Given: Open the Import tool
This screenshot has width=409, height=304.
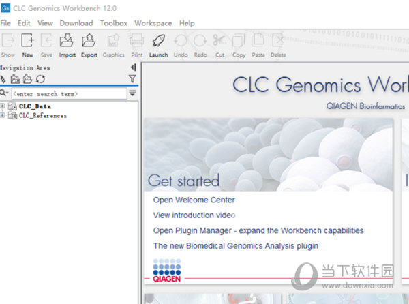Looking at the screenshot, I should point(67,40).
